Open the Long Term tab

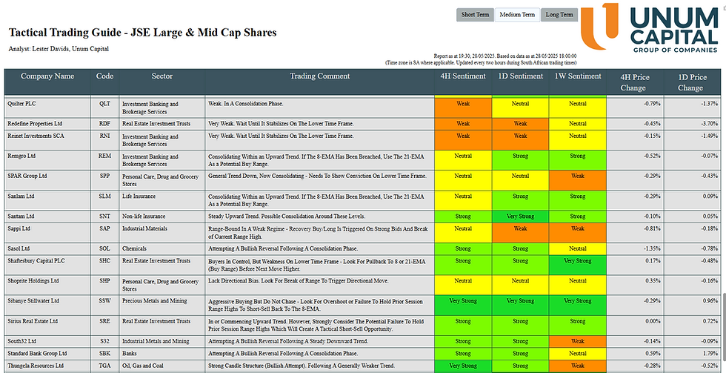(559, 15)
